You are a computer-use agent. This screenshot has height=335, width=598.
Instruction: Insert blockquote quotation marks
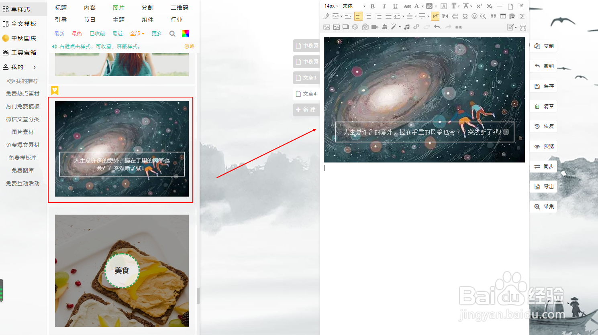493,16
